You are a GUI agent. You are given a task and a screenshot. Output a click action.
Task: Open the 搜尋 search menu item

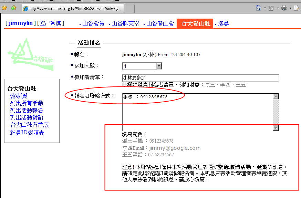(x=223, y=24)
